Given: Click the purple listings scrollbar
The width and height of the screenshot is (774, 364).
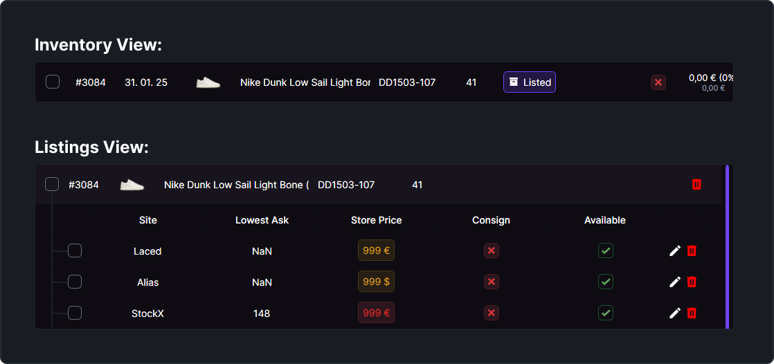Looking at the screenshot, I should (727, 246).
